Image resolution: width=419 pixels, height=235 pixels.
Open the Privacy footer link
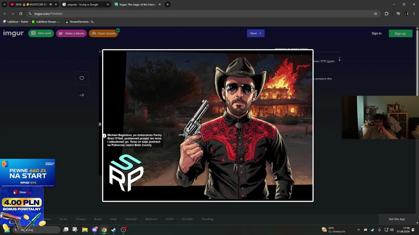coord(81,219)
